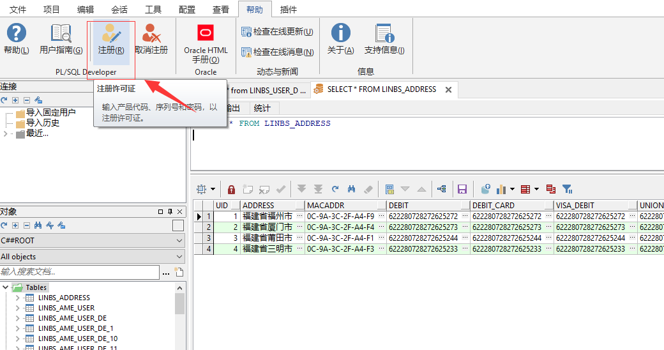Click the single record view icon

389,189
